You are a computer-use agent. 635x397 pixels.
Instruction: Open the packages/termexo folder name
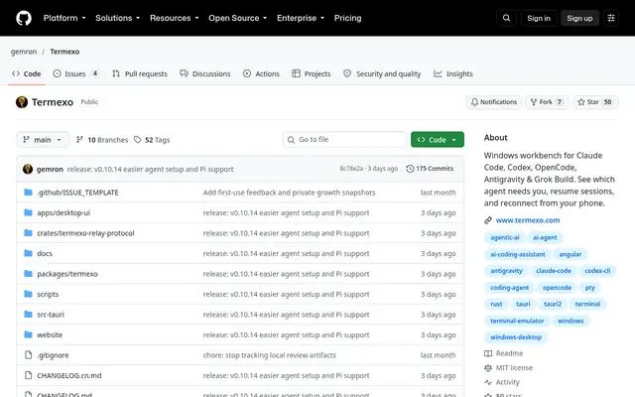[67, 274]
